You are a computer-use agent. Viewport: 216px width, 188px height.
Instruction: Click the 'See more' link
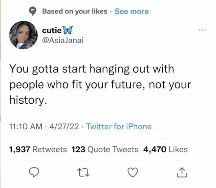131,11
